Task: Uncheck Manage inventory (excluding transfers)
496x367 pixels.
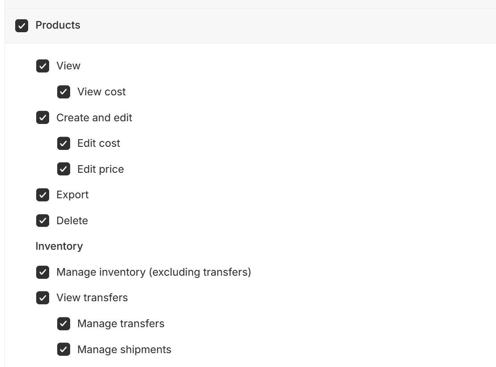Action: tap(42, 272)
